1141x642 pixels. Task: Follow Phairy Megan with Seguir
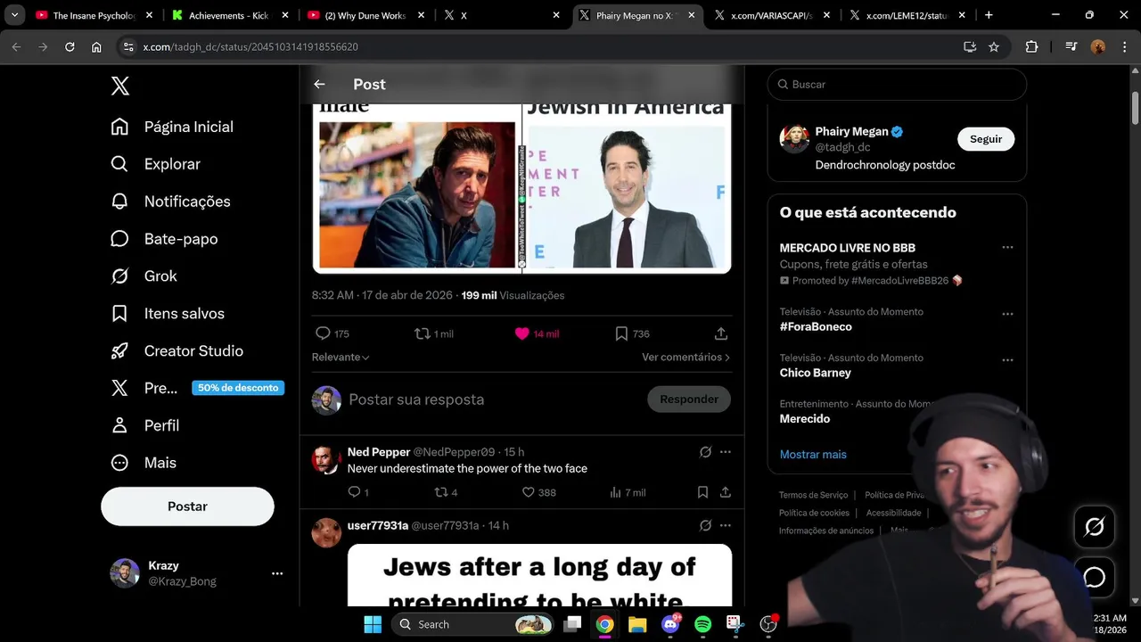coord(986,139)
